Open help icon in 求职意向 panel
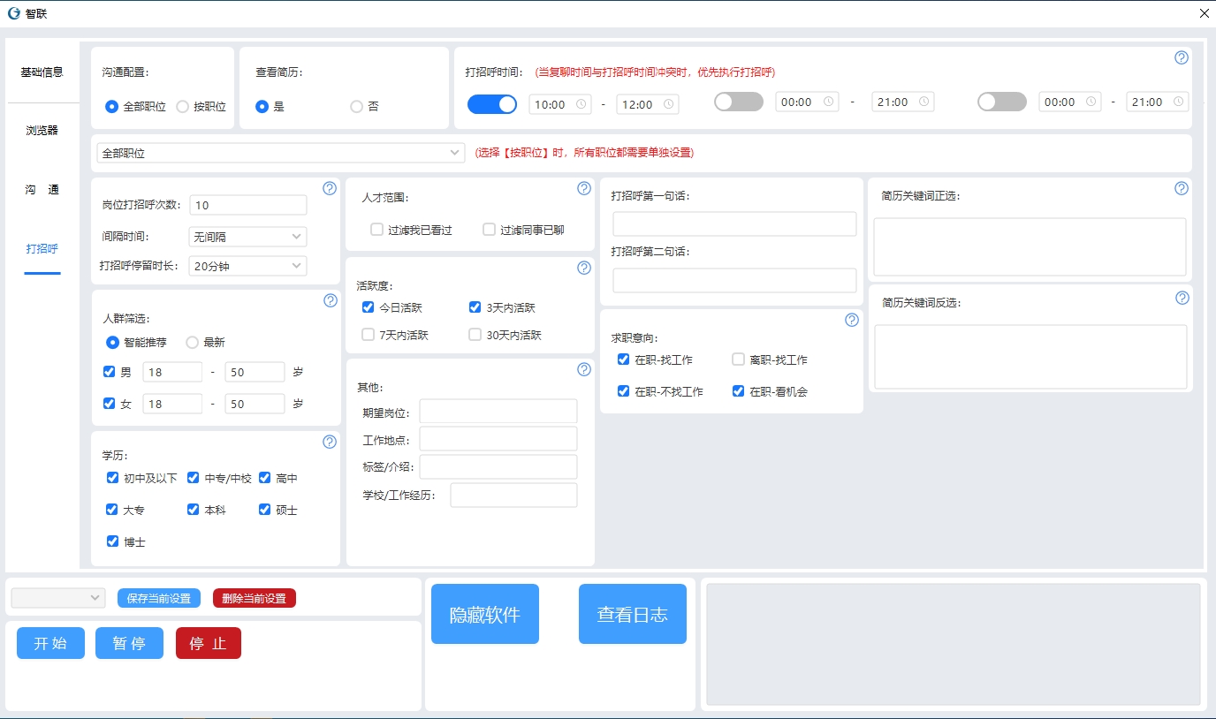 pyautogui.click(x=852, y=320)
